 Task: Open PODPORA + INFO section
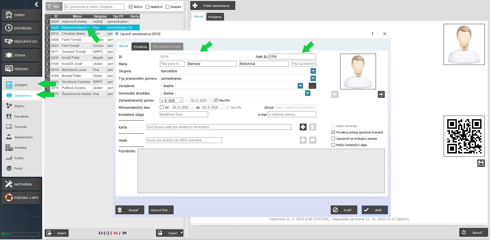coord(22,198)
